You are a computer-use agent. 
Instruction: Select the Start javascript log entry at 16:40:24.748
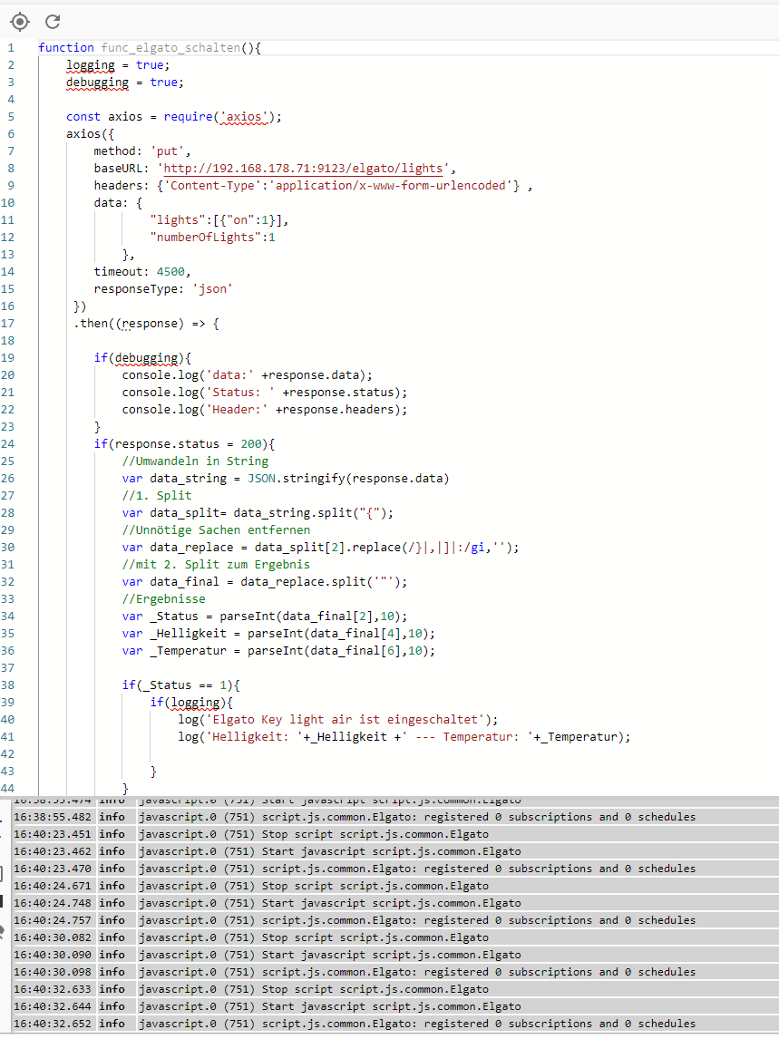395,903
